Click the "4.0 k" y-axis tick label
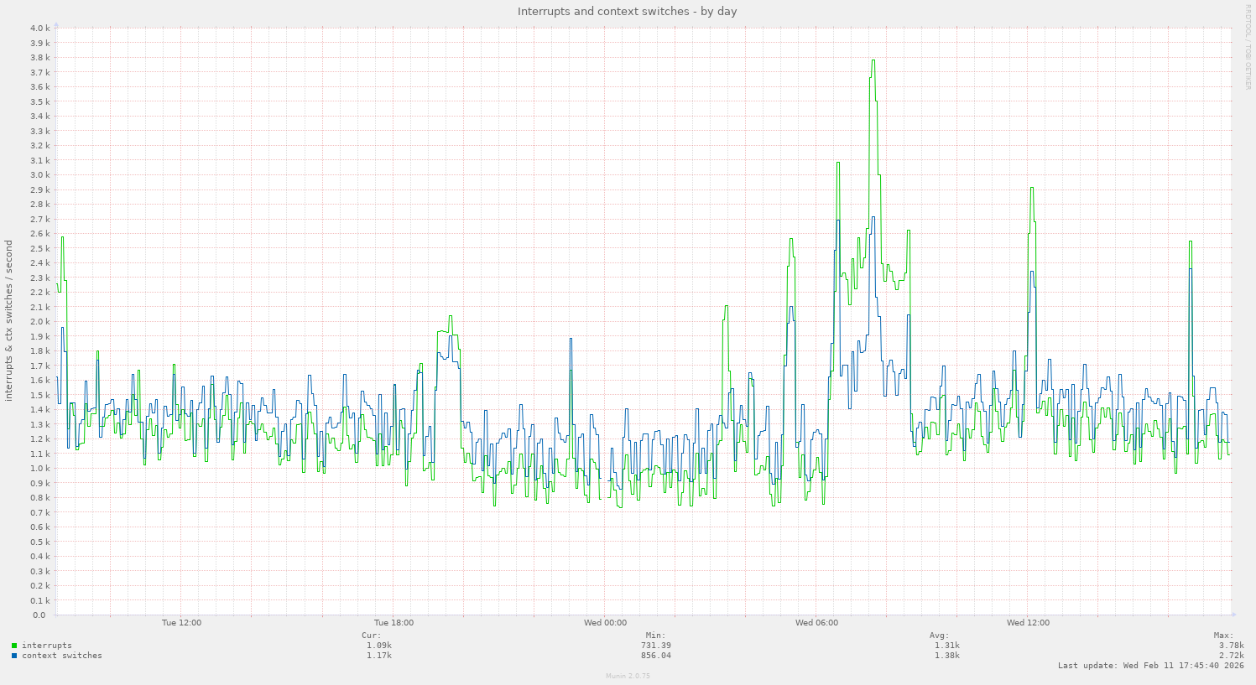Image resolution: width=1256 pixels, height=685 pixels. pyautogui.click(x=40, y=28)
